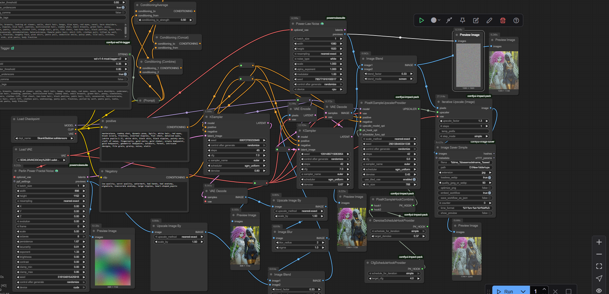Click the tagger text output scrollbar
This screenshot has height=294, width=609.
point(126,30)
